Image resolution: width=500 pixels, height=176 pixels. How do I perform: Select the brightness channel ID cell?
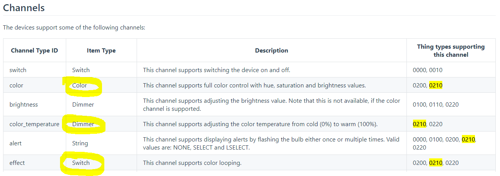pos(24,104)
